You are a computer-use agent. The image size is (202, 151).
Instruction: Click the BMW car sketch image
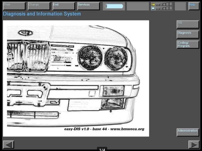[76, 78]
